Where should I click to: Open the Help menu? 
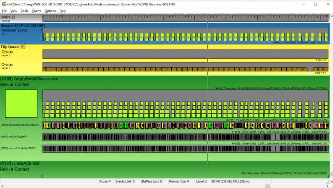tap(63, 11)
